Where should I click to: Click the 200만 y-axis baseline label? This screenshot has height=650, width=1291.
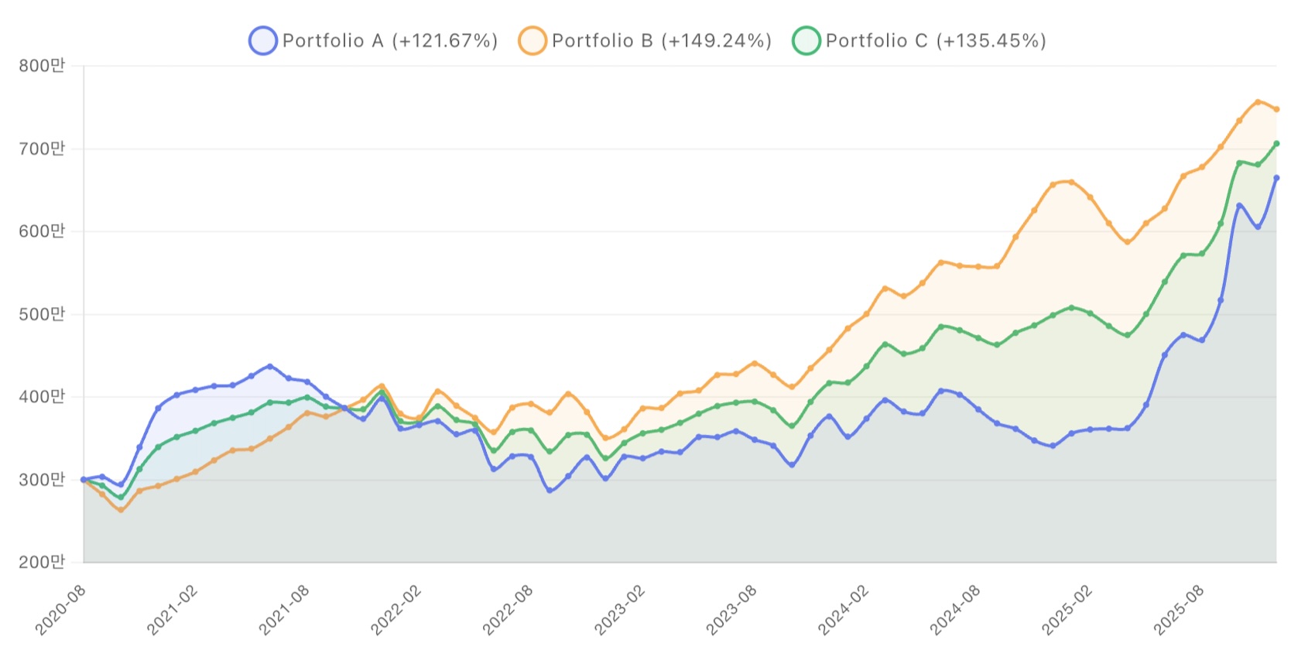point(42,562)
